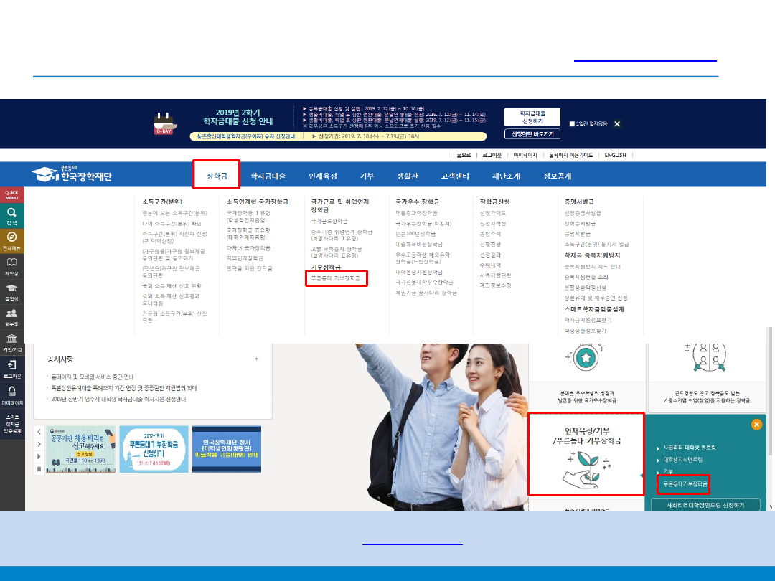The height and width of the screenshot is (581, 775).
Task: Open 마이페이지 lock icon in sidebar
Action: click(12, 392)
